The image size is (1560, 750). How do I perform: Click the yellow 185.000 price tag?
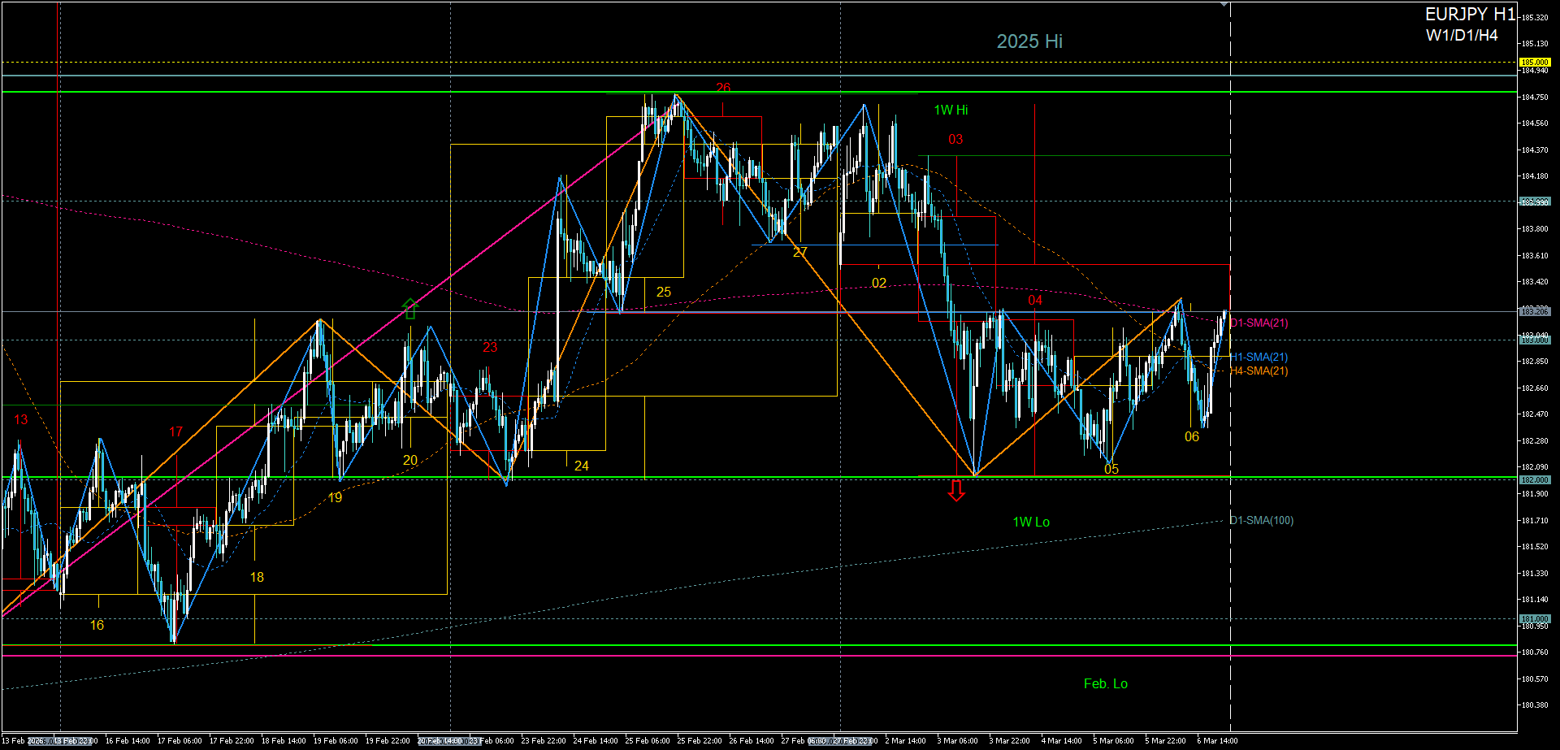(x=1534, y=63)
